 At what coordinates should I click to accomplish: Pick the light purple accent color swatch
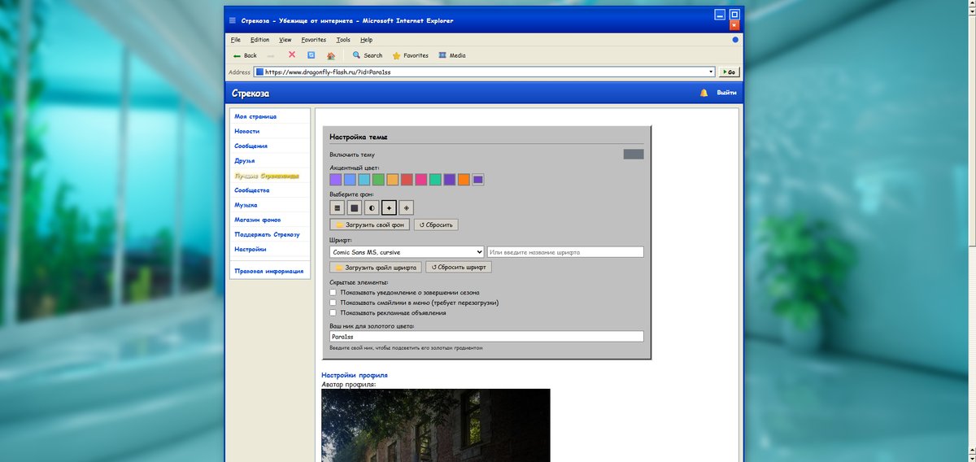click(336, 180)
